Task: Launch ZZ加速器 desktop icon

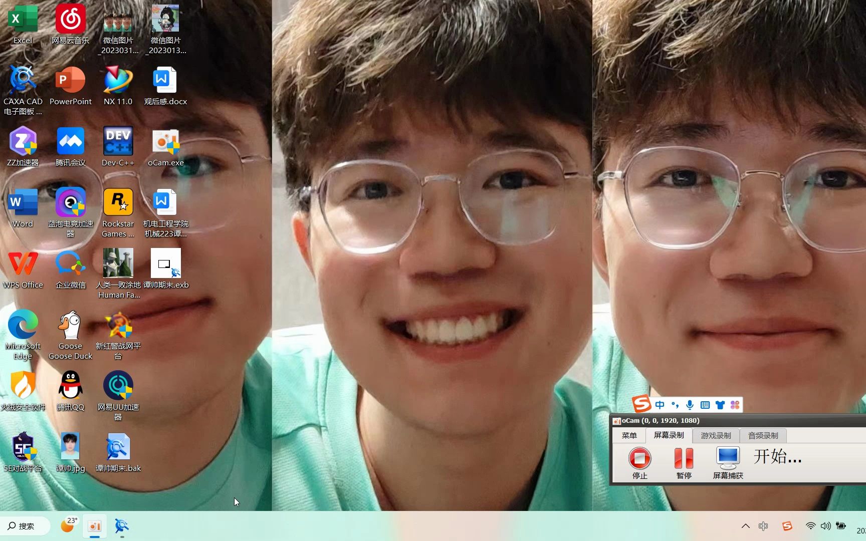Action: (23, 147)
